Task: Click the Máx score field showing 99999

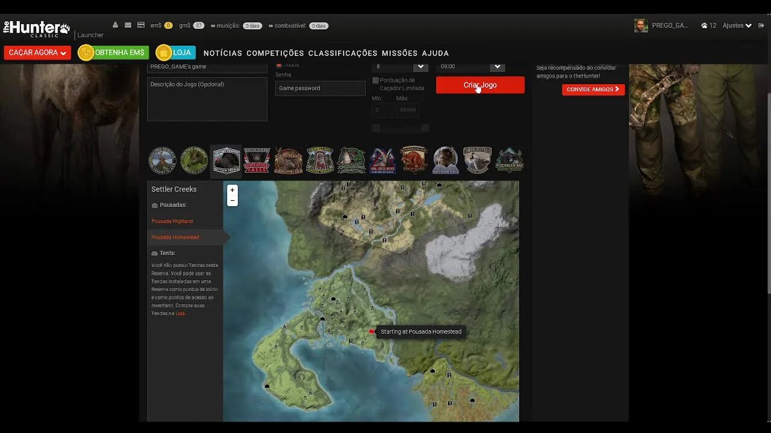Action: coord(408,110)
